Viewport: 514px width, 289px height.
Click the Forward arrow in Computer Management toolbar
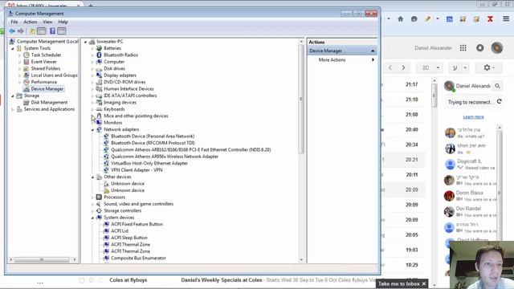click(21, 31)
